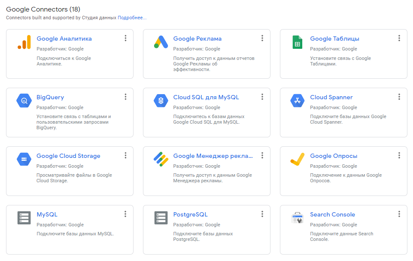Click the green Google Таблицы sheet icon
Viewport: 413px width, 261px height.
(298, 42)
